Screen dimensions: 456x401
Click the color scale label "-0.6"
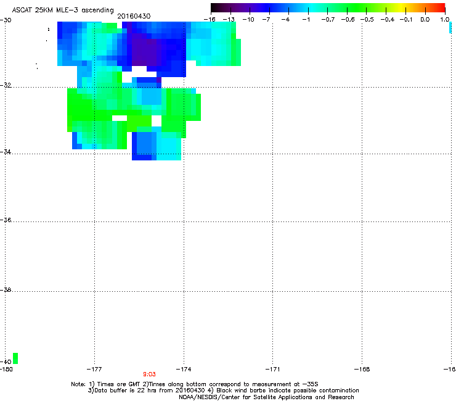[348, 20]
